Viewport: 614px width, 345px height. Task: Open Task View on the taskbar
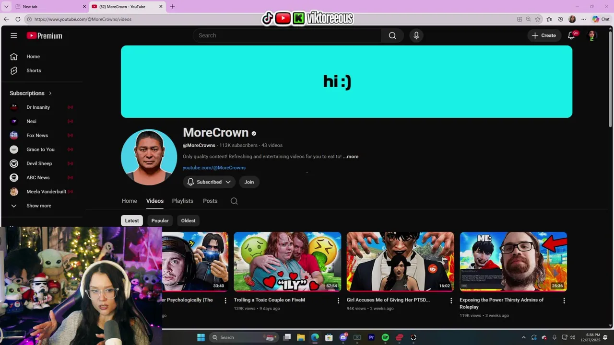tap(287, 337)
